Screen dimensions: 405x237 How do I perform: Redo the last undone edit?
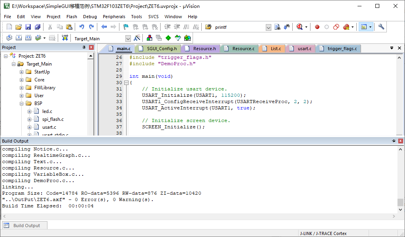click(91, 27)
